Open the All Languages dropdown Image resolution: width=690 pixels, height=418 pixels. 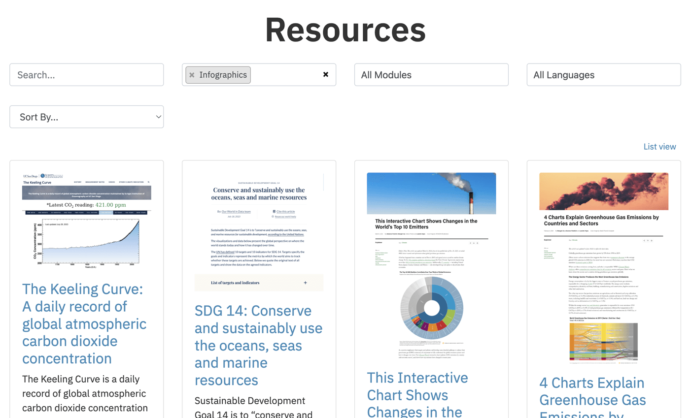(604, 75)
